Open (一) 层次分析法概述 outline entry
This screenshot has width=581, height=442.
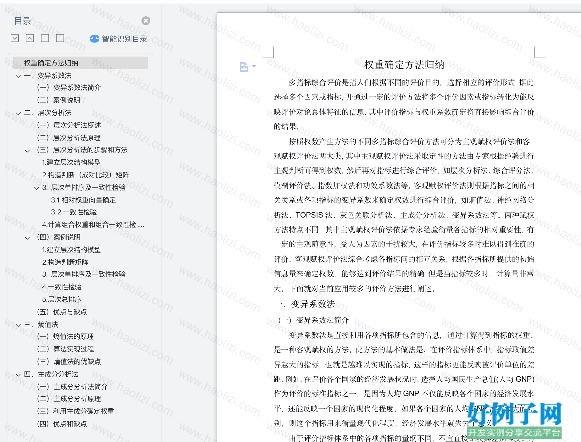(69, 125)
